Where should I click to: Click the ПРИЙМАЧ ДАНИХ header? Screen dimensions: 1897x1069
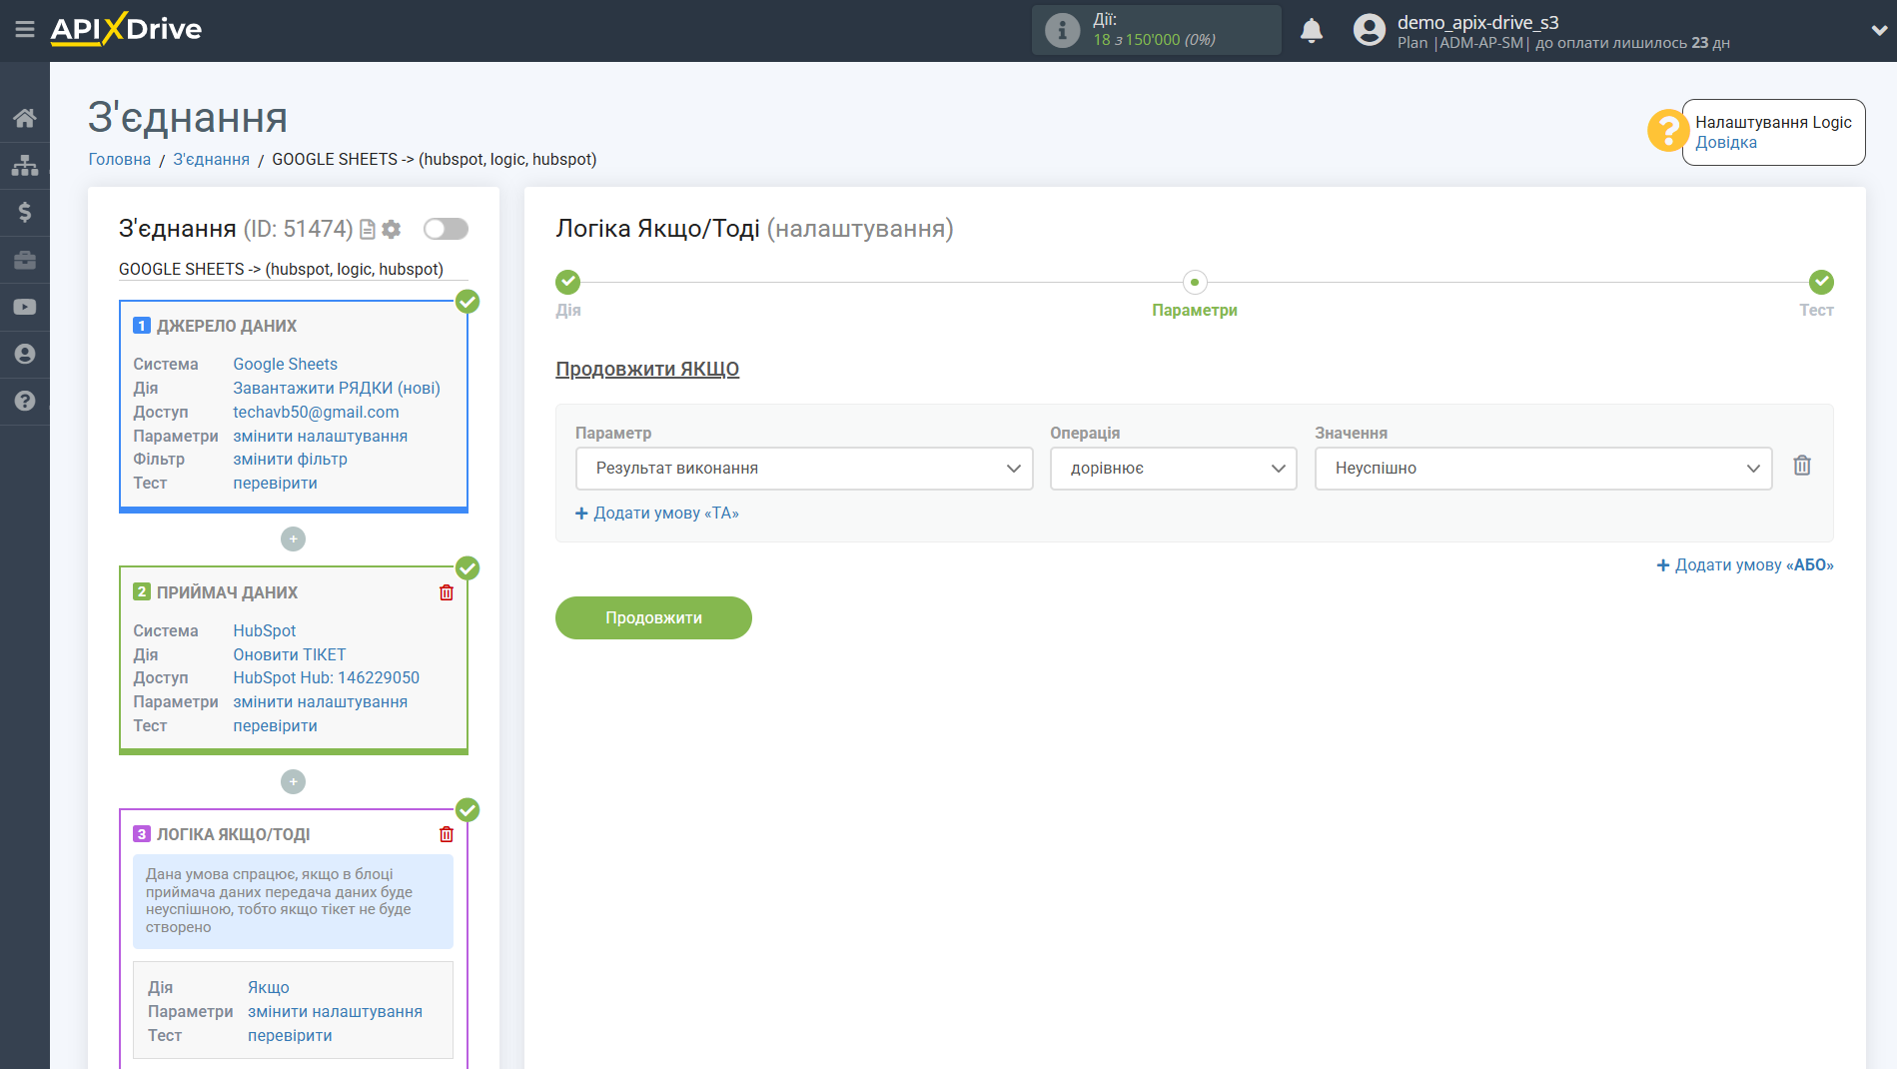pos(227,593)
